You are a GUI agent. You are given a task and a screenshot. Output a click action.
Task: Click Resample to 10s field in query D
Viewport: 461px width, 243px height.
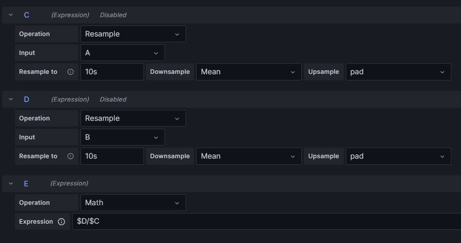[112, 156]
